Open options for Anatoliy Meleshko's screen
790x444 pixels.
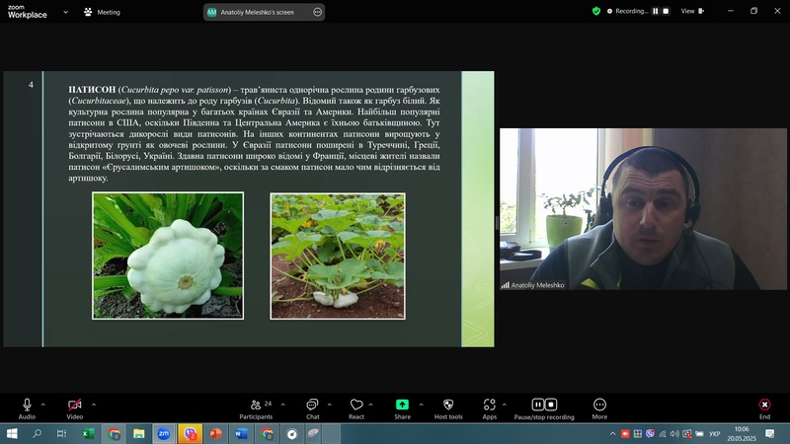[317, 12]
